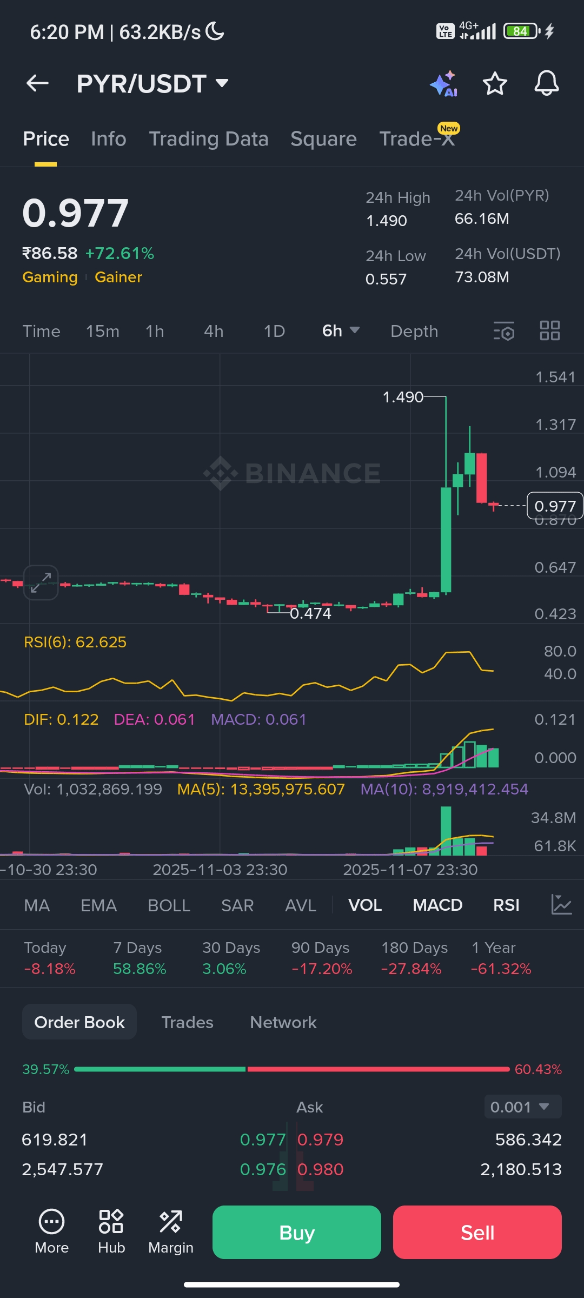Toggle the MACD indicator off

437,905
